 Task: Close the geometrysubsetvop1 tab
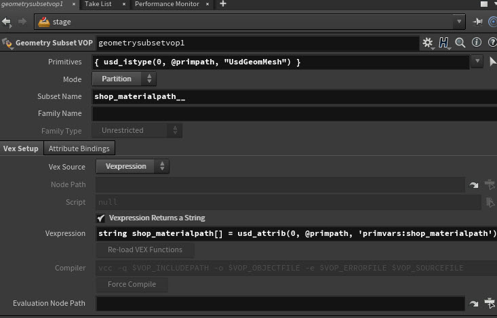pos(73,4)
